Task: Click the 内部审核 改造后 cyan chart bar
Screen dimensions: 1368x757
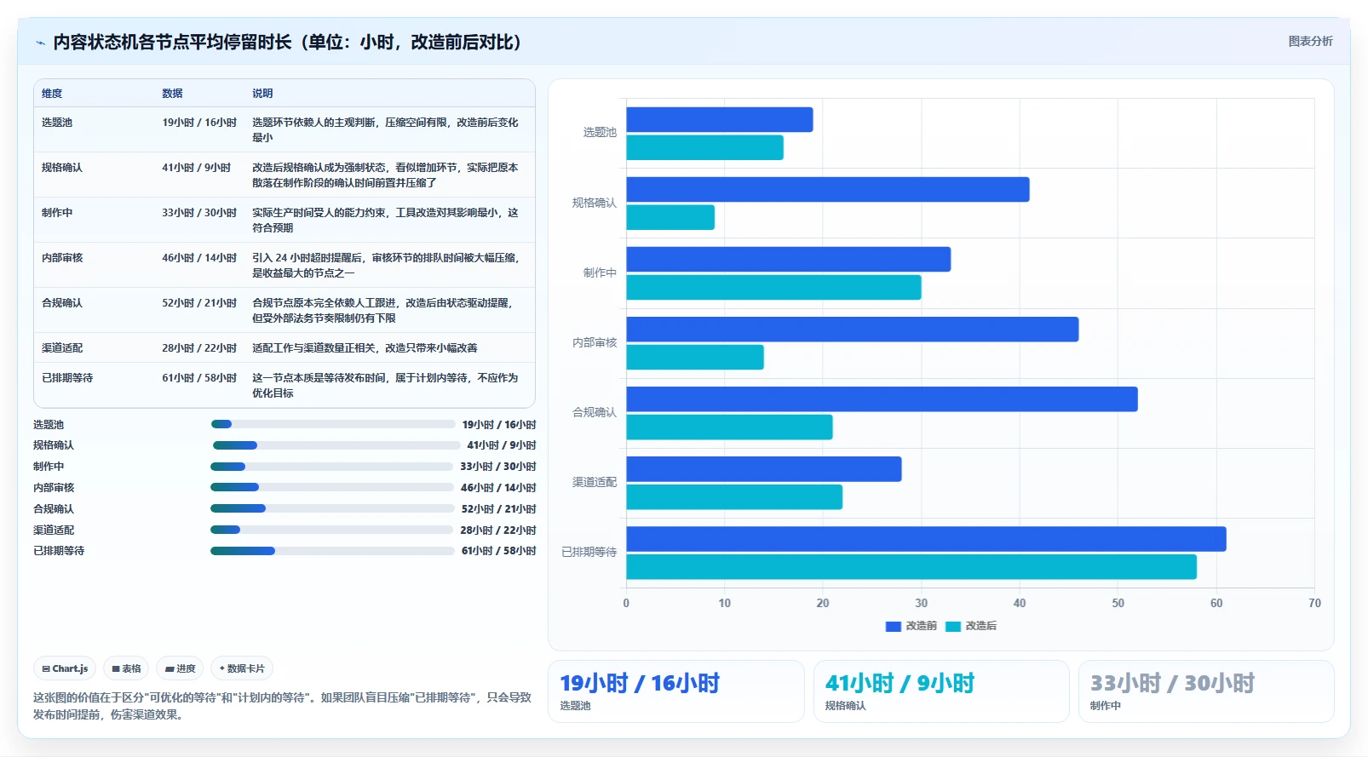Action: pos(695,357)
